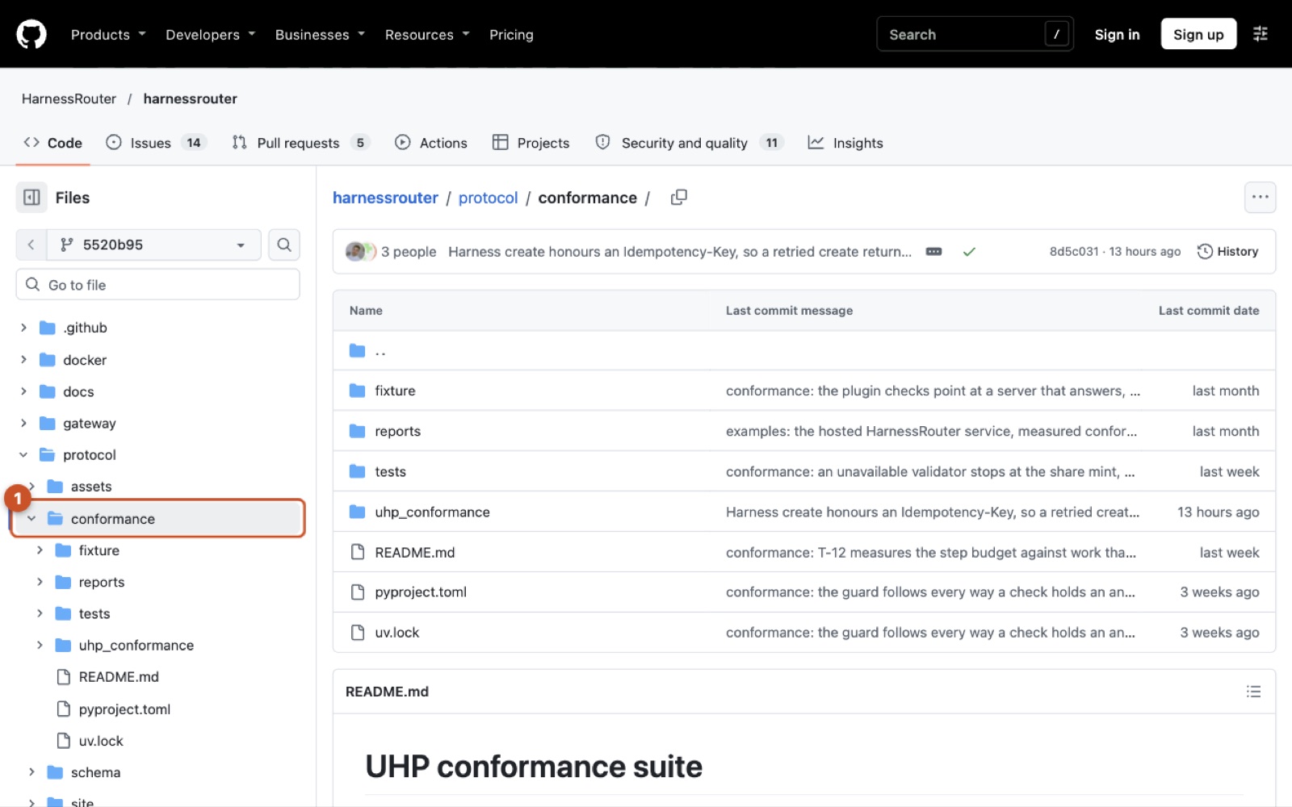This screenshot has width=1292, height=807.
Task: Open the 5520b95 branch selector dropdown
Action: click(x=154, y=245)
